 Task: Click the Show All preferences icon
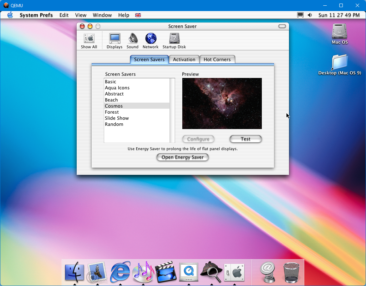click(x=89, y=40)
